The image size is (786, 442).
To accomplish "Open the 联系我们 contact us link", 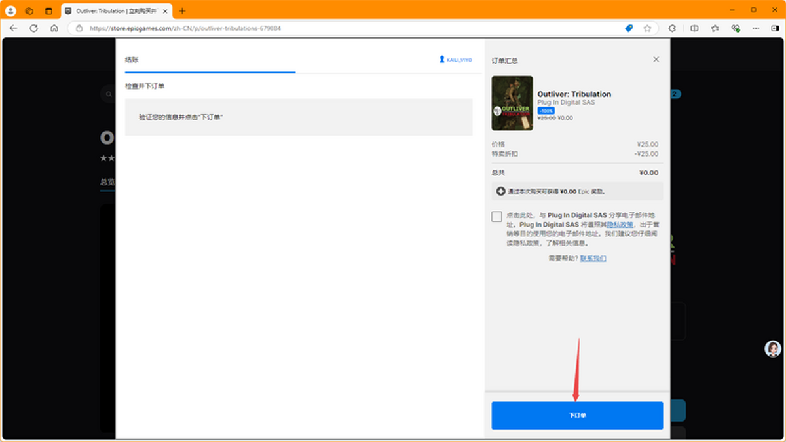I will pos(593,259).
